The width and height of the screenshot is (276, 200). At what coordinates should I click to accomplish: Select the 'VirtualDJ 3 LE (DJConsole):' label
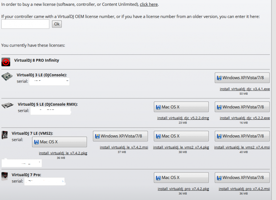click(x=42, y=75)
